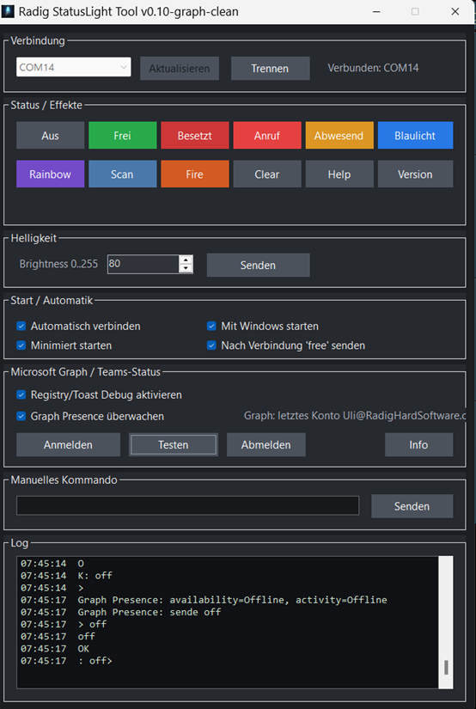Focus the Manuelles Kommando text field
This screenshot has height=709, width=476.
(187, 505)
